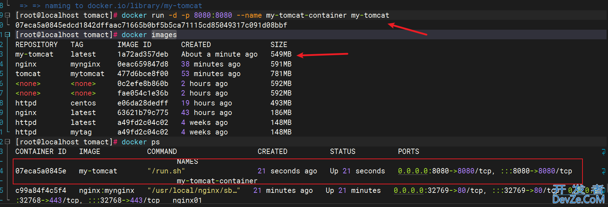608x207 pixels.
Task: Collapse the fold at the docker images command
Action: (8, 35)
